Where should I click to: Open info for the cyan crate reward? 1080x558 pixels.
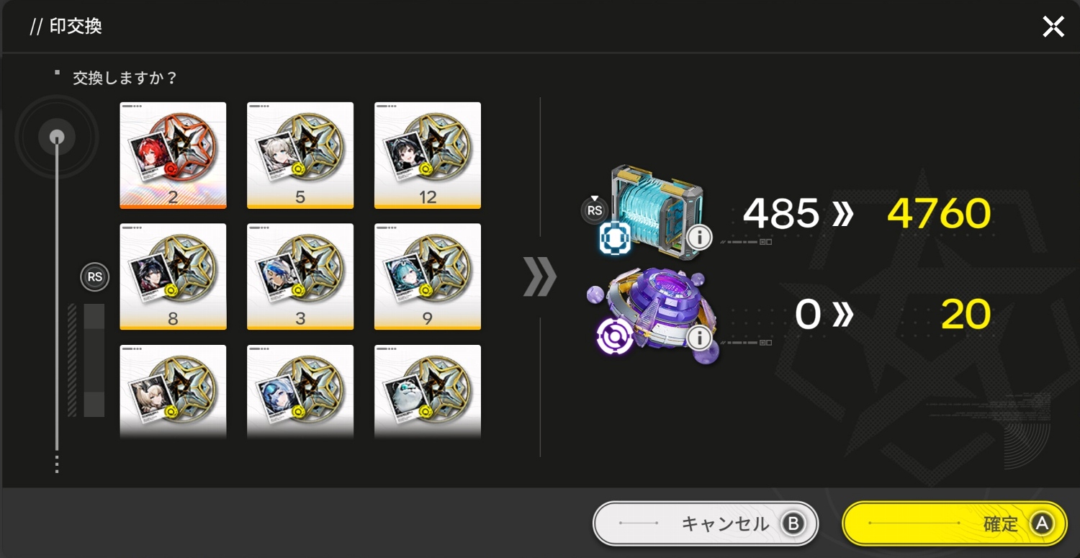699,236
